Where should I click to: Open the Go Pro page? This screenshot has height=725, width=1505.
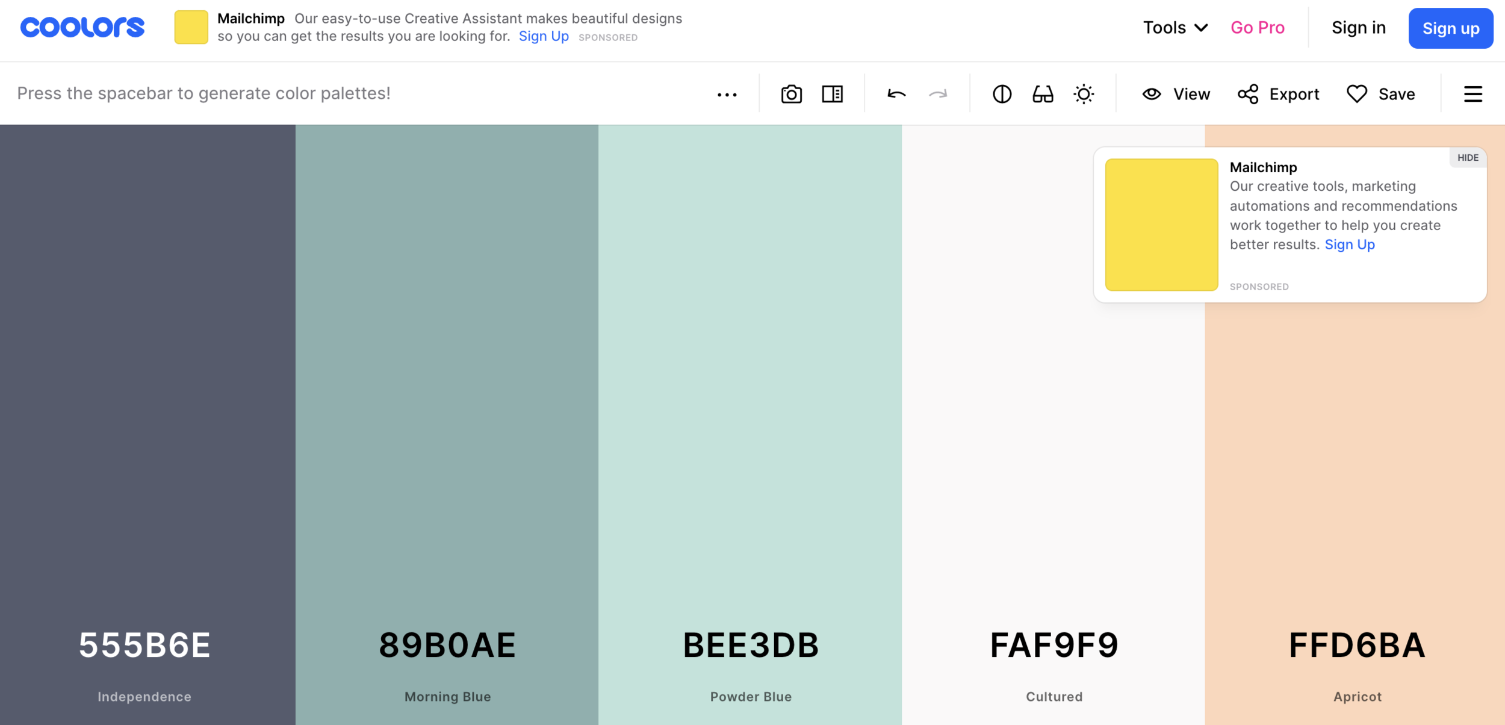(x=1257, y=28)
